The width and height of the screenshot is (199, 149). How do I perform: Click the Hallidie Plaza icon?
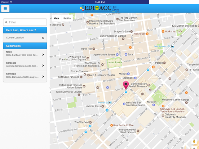tap(103, 106)
